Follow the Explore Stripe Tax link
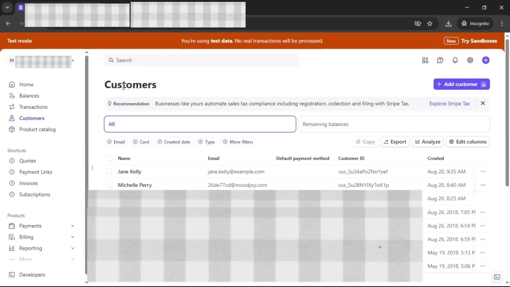The width and height of the screenshot is (510, 287). [x=449, y=104]
